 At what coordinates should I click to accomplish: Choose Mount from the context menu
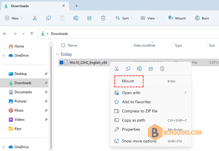151,81
